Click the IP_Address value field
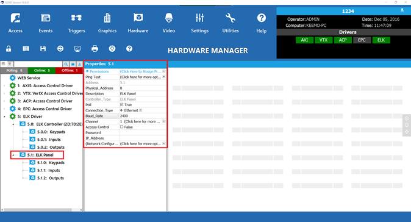 pos(143,138)
